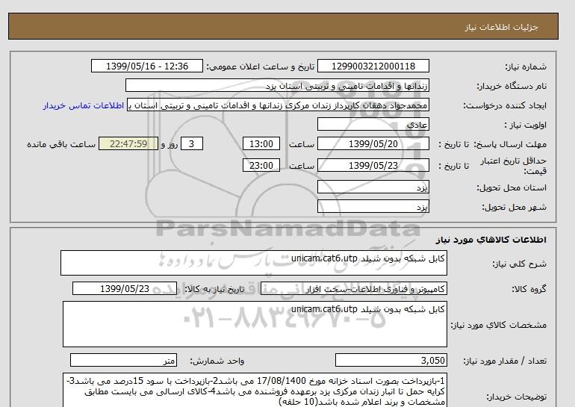Click the ایجاد کننده درخواست label
Screen dimensions: 575x407
point(505,105)
